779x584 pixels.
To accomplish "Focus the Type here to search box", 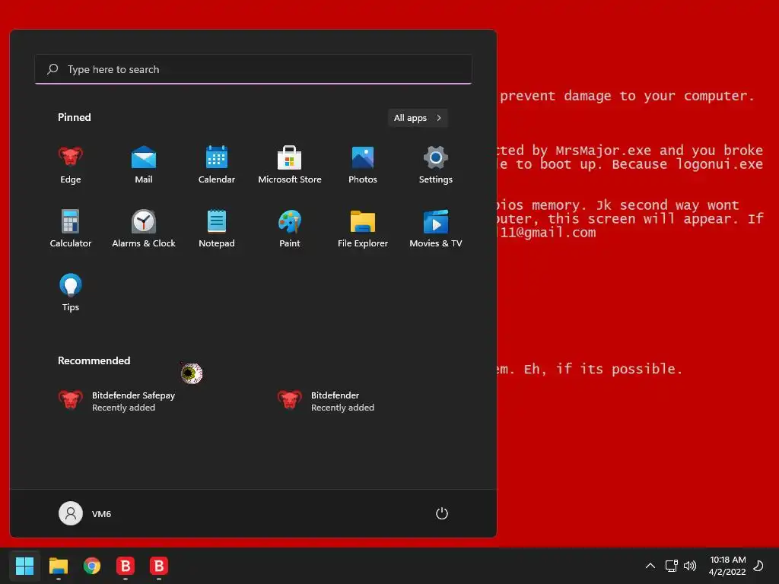I will click(x=253, y=69).
